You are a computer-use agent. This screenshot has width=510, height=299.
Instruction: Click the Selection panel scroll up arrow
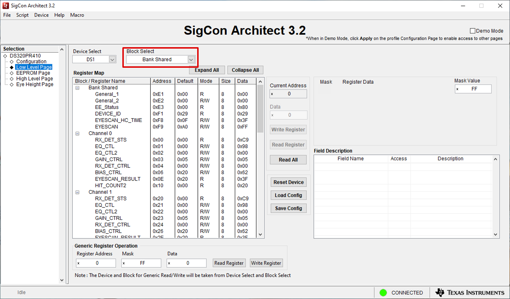(x=62, y=49)
